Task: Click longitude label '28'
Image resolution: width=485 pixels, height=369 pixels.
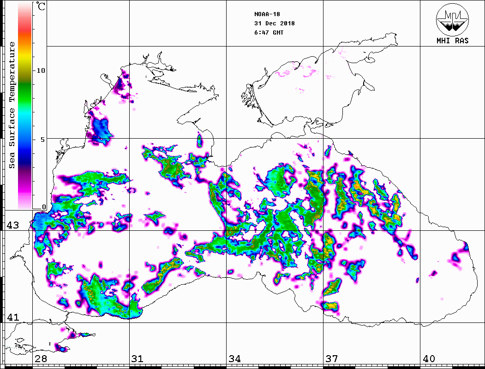Action: point(41,358)
